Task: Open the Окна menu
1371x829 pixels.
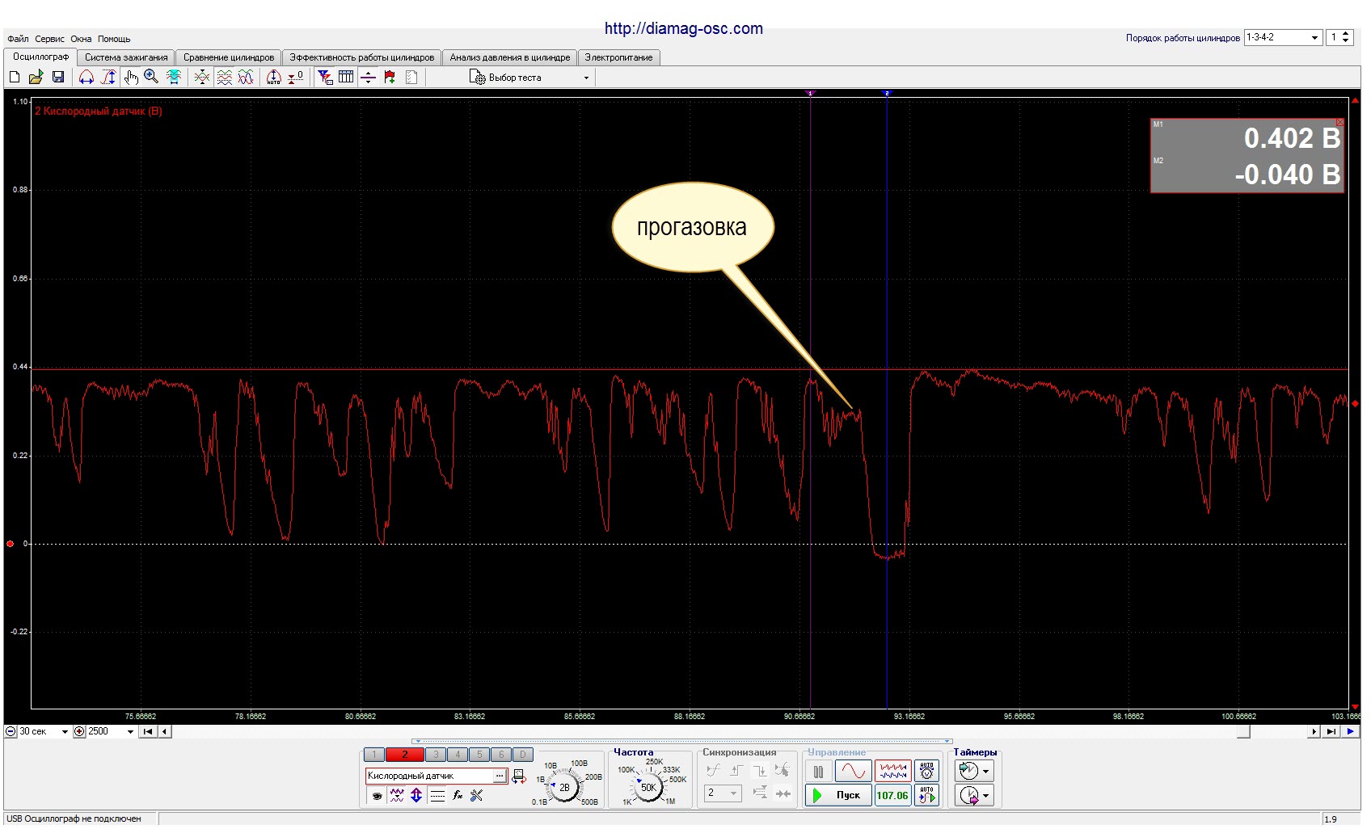Action: click(x=81, y=39)
